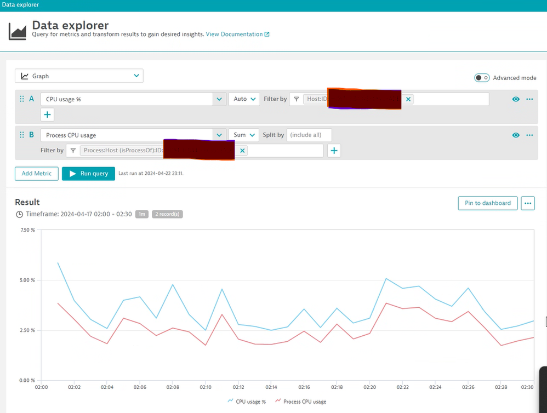Click the drag handle for metric B
The height and width of the screenshot is (413, 547).
coord(22,135)
